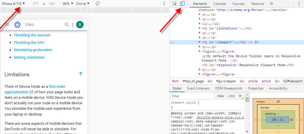Click the Limitations heading
This screenshot has height=134, width=304.
coord(17,75)
